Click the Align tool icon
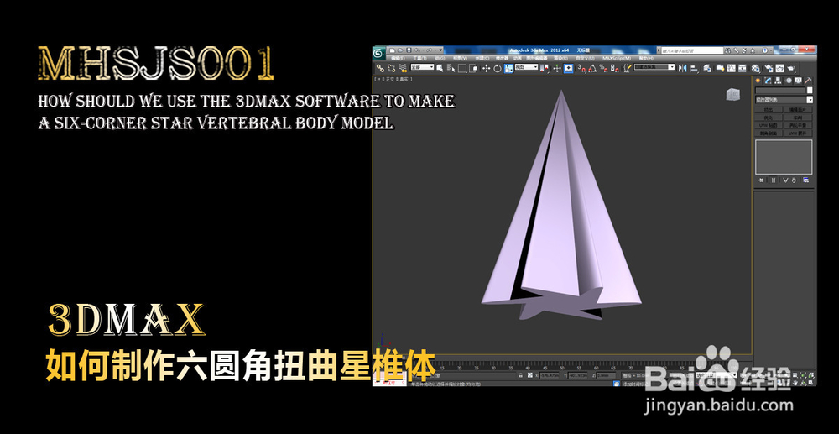Screen dimensions: 839x434 click(694, 68)
